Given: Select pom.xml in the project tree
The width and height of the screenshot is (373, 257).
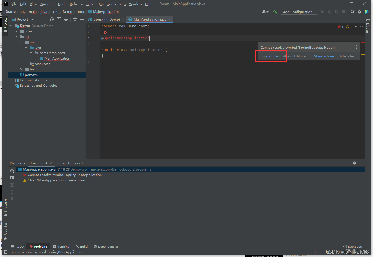Looking at the screenshot, I should 29,75.
